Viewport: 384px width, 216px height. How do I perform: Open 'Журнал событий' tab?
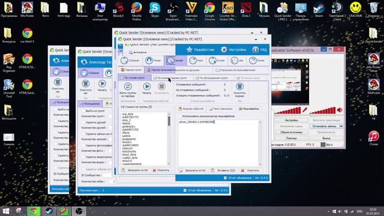pyautogui.click(x=191, y=109)
